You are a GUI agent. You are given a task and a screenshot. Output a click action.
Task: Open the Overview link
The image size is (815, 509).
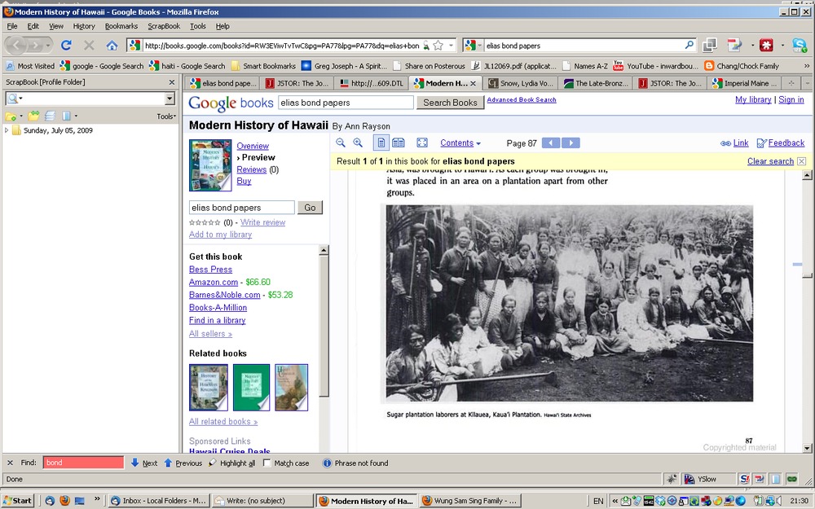pyautogui.click(x=253, y=146)
